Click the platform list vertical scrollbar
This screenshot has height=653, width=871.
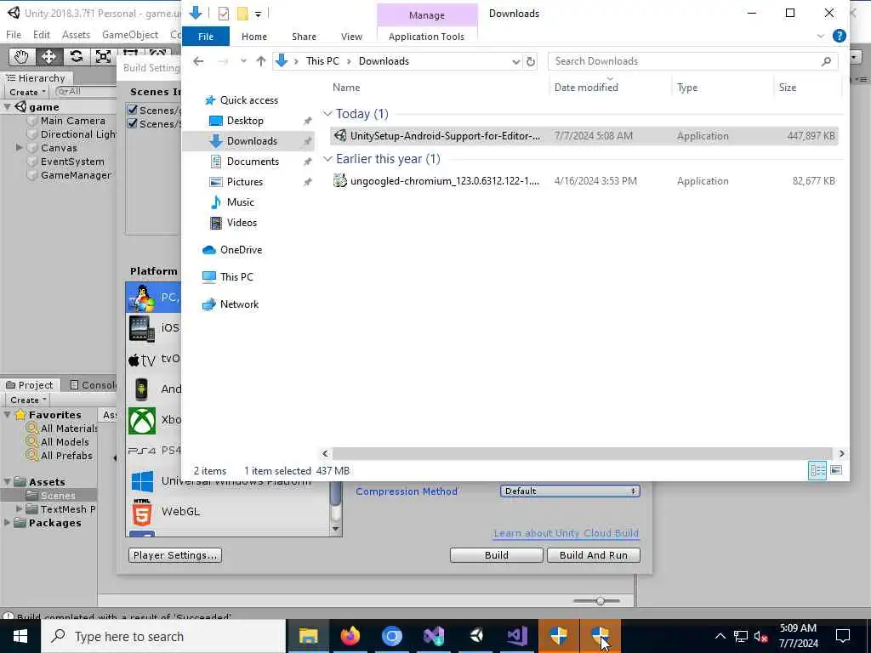(335, 493)
